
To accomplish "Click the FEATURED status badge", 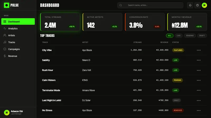I will point(178,50).
